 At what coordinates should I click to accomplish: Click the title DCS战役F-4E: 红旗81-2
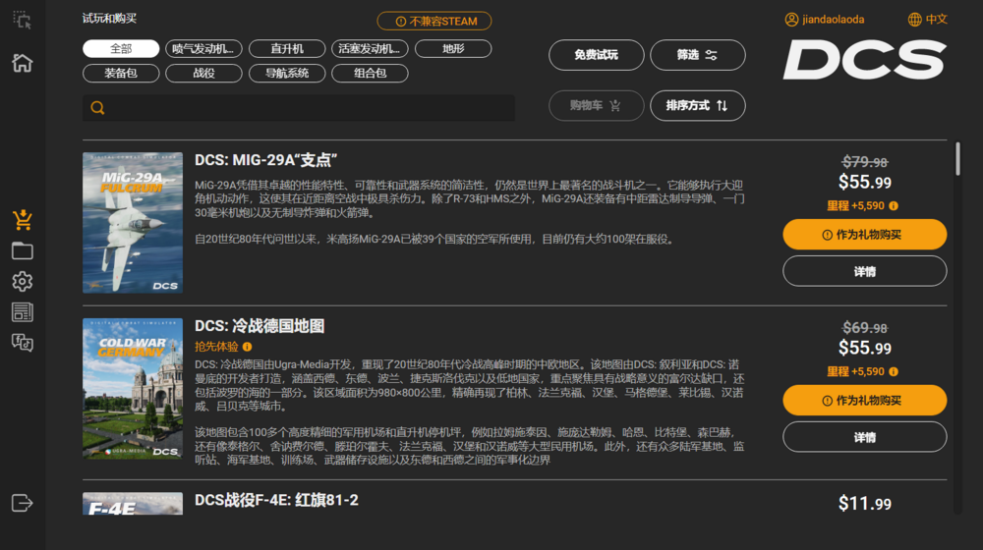(x=276, y=500)
